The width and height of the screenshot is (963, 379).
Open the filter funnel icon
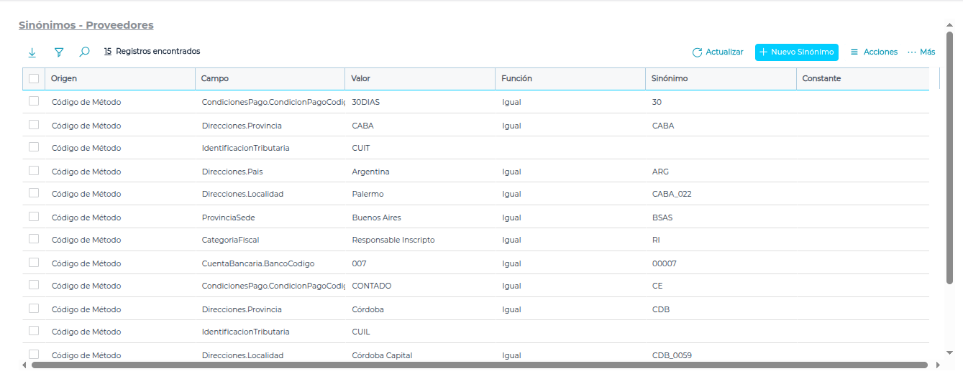59,52
